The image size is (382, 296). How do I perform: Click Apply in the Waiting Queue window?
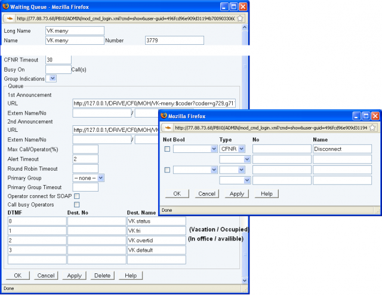click(x=74, y=276)
